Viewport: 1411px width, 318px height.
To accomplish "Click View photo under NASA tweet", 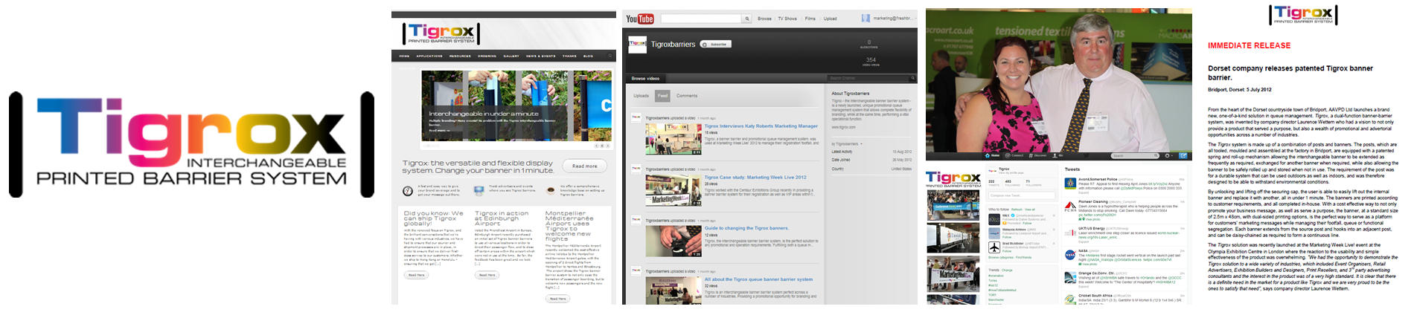I will coord(1089,264).
